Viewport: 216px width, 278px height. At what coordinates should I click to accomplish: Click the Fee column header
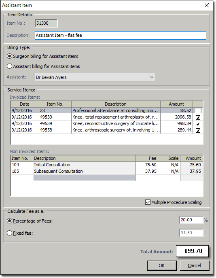click(147, 158)
